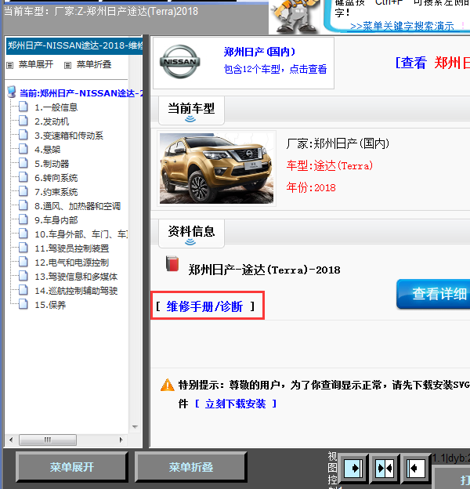
Task: Select root node 当前:郑州日产-NISSAN途达
Action: click(x=81, y=93)
